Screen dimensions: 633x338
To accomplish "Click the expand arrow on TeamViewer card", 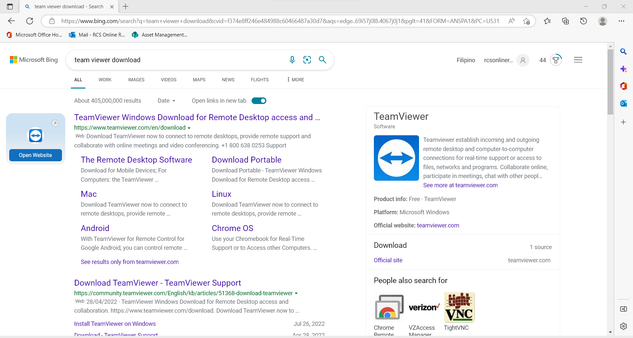I will 55,123.
